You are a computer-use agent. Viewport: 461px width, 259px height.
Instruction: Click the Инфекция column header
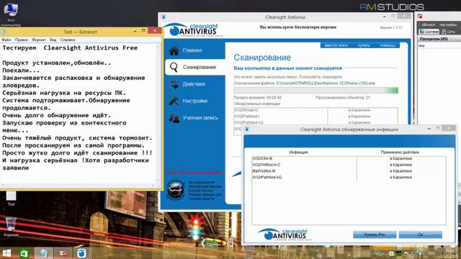tap(298, 152)
